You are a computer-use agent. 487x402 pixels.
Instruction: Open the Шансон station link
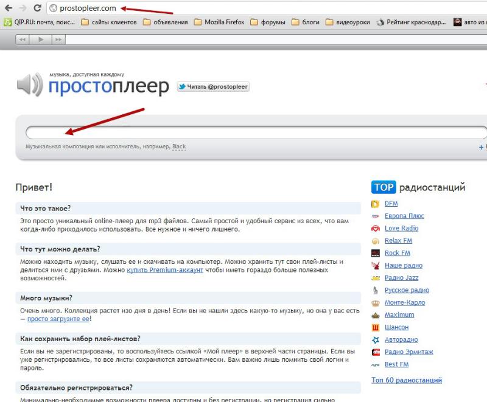pyautogui.click(x=396, y=327)
